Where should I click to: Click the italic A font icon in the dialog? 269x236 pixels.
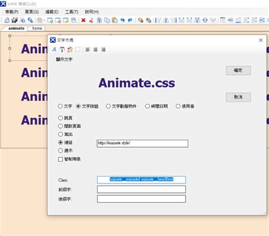(54, 49)
